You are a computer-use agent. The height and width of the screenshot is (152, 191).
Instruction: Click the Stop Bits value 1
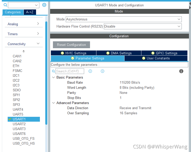tap(120, 98)
